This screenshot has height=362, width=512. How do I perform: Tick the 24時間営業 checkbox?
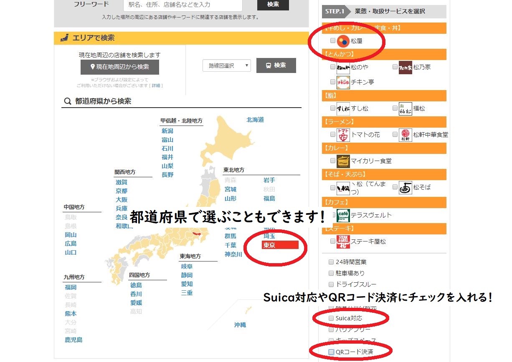pos(332,262)
